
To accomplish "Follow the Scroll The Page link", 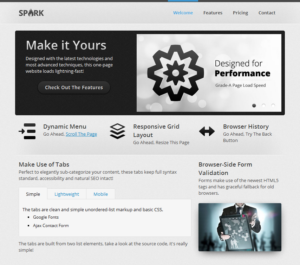I will [x=81, y=134].
